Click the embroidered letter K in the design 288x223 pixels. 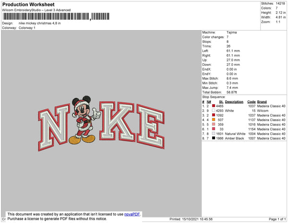point(117,121)
